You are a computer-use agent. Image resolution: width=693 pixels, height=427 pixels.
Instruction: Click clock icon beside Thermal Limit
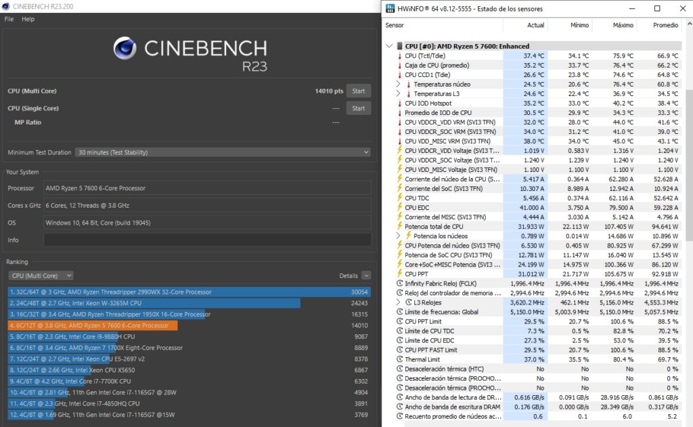click(399, 359)
